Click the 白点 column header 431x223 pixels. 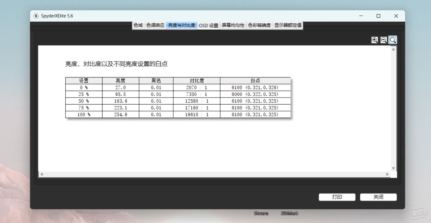coord(255,80)
